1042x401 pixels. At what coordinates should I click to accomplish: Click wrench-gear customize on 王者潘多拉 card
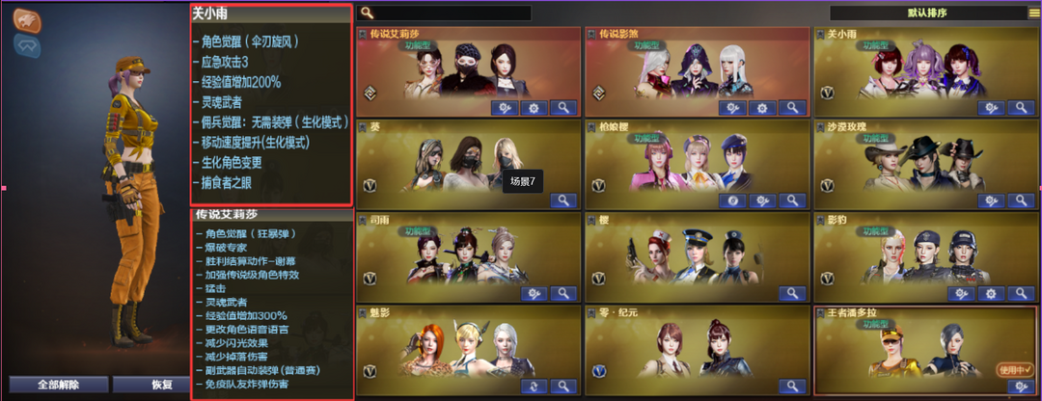point(1021,387)
